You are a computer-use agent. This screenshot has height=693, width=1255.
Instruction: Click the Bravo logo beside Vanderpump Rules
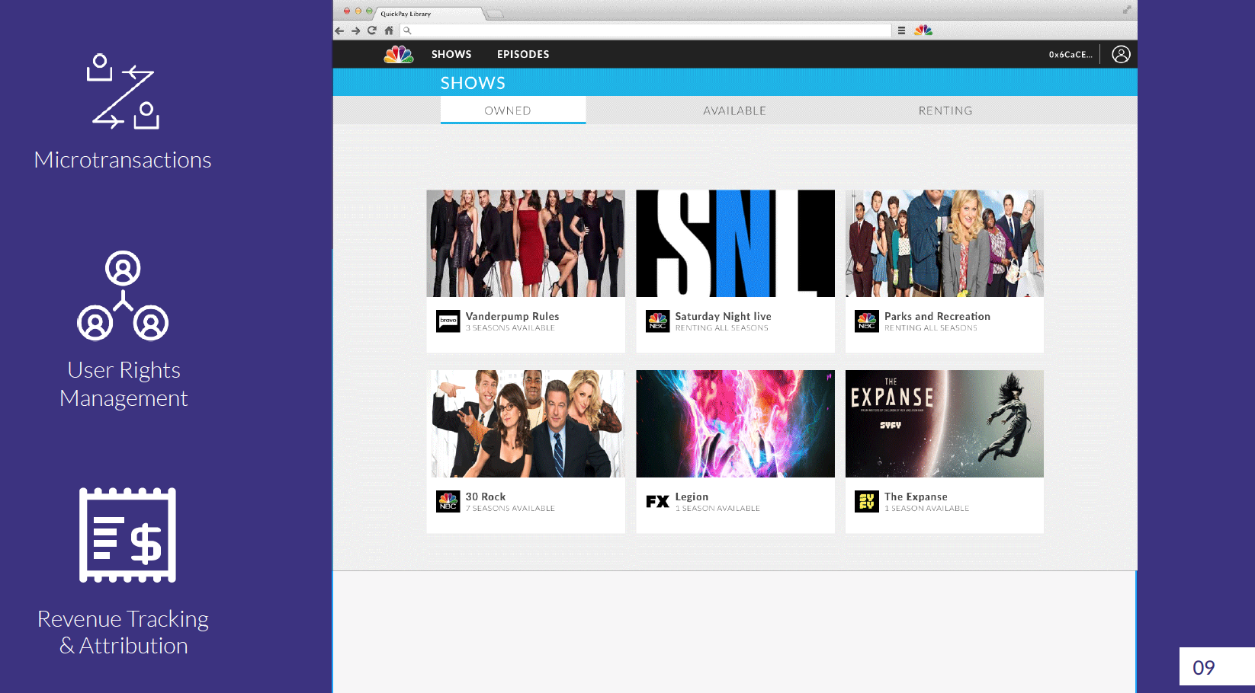coord(448,321)
